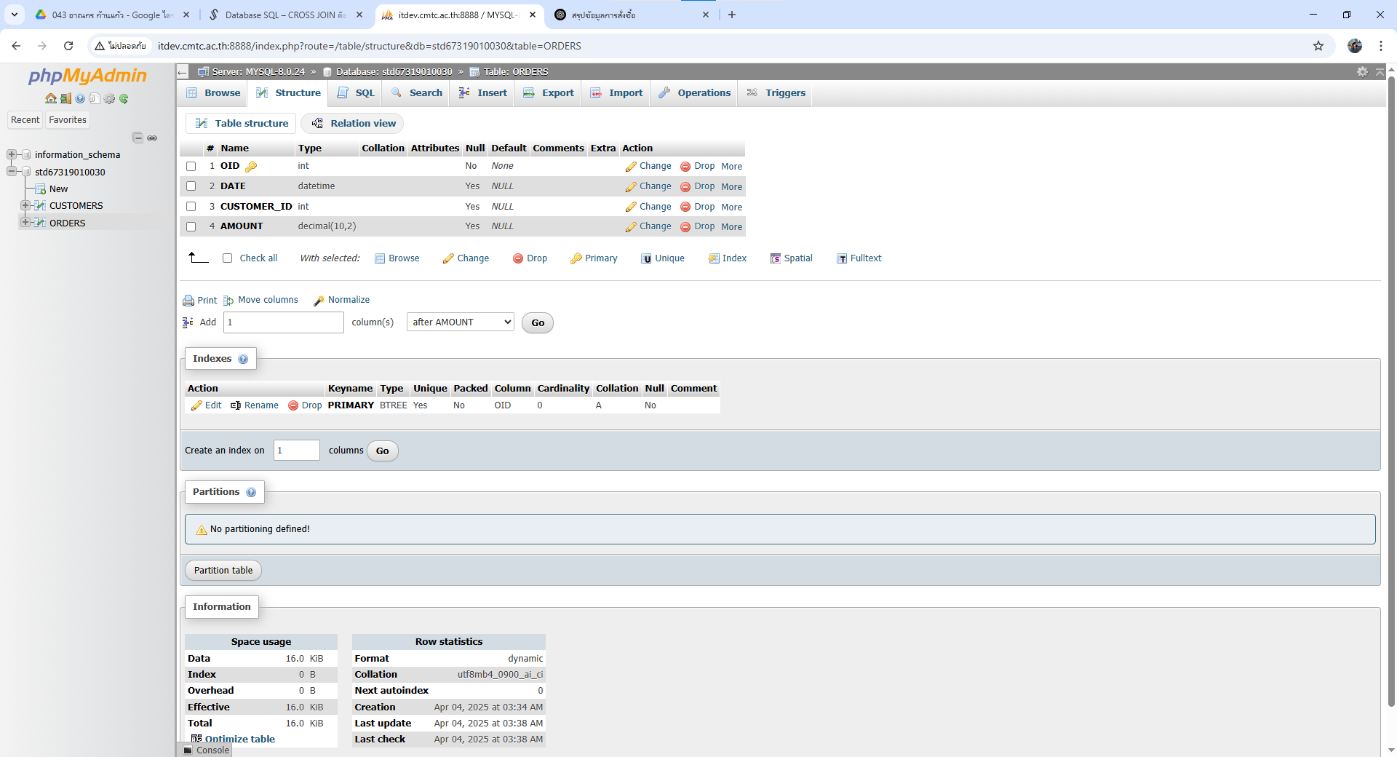Click Drop link for the DATE column
The height and width of the screenshot is (757, 1397).
[698, 186]
